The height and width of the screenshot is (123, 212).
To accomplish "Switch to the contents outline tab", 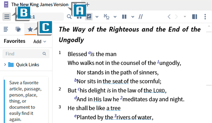I will 6,29.
